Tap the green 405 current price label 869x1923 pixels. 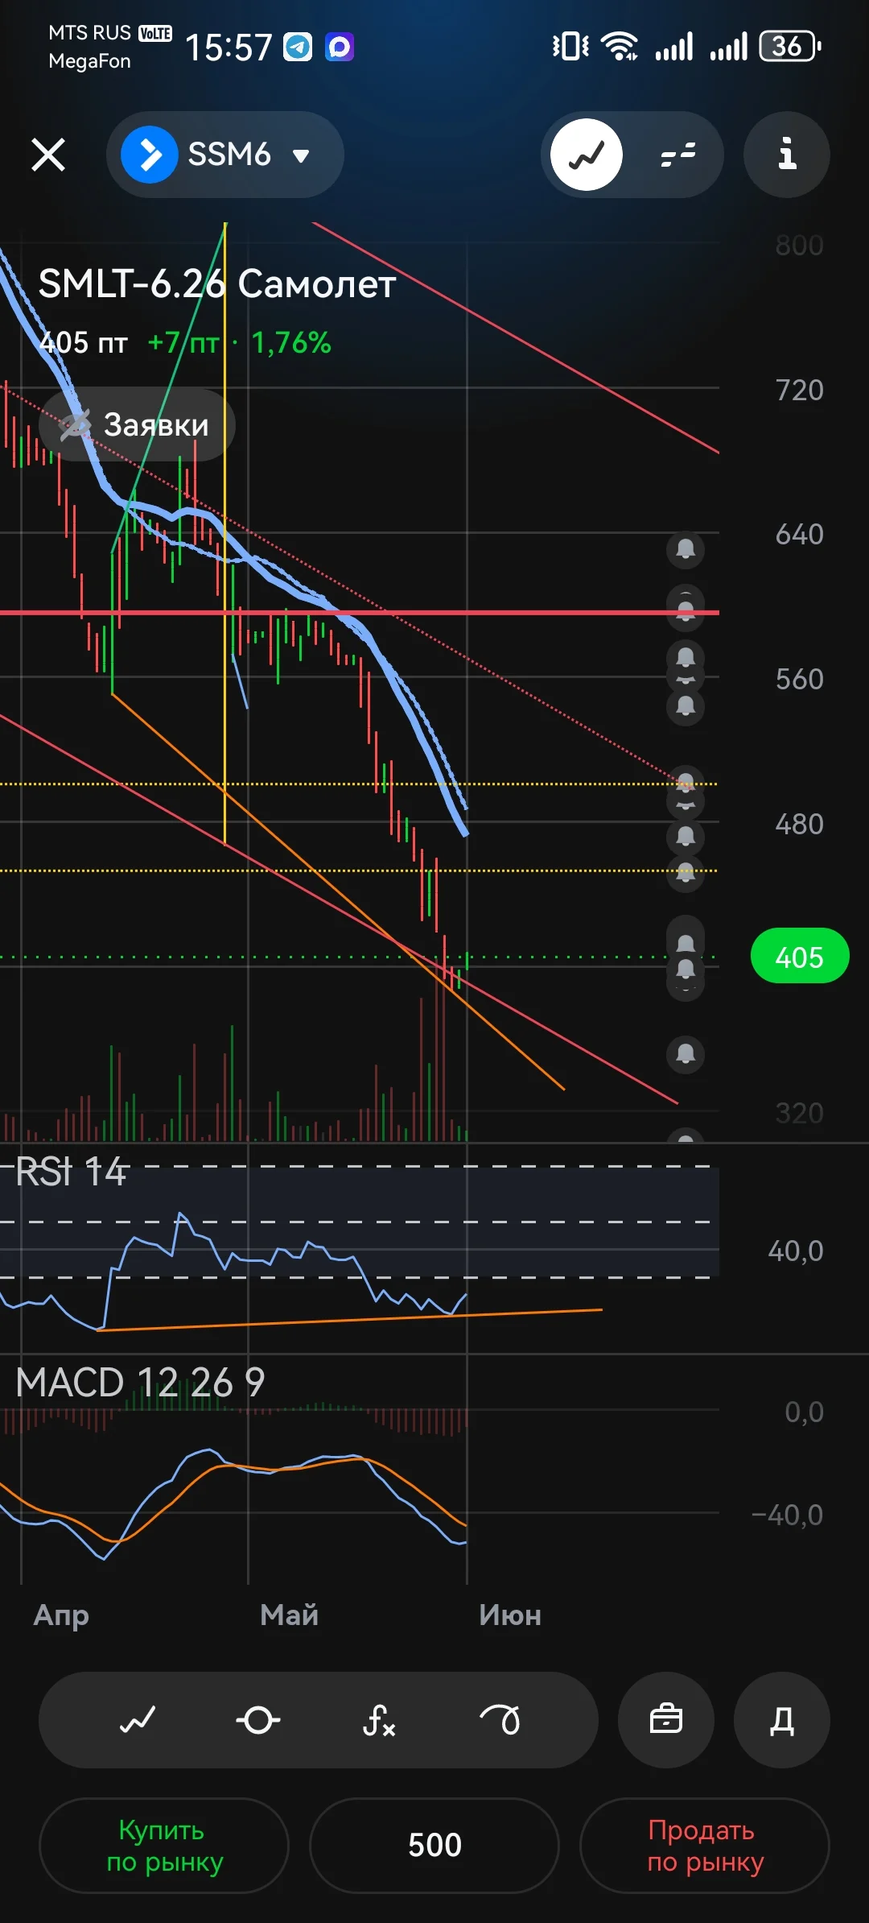pos(799,957)
